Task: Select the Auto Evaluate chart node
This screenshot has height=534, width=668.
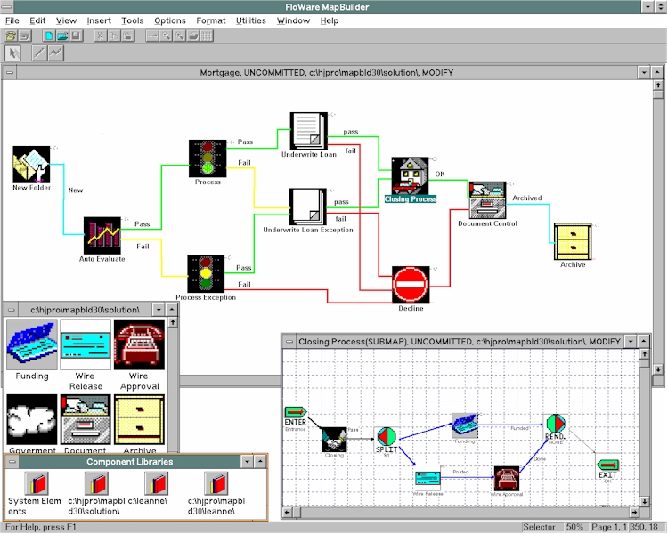Action: (102, 236)
